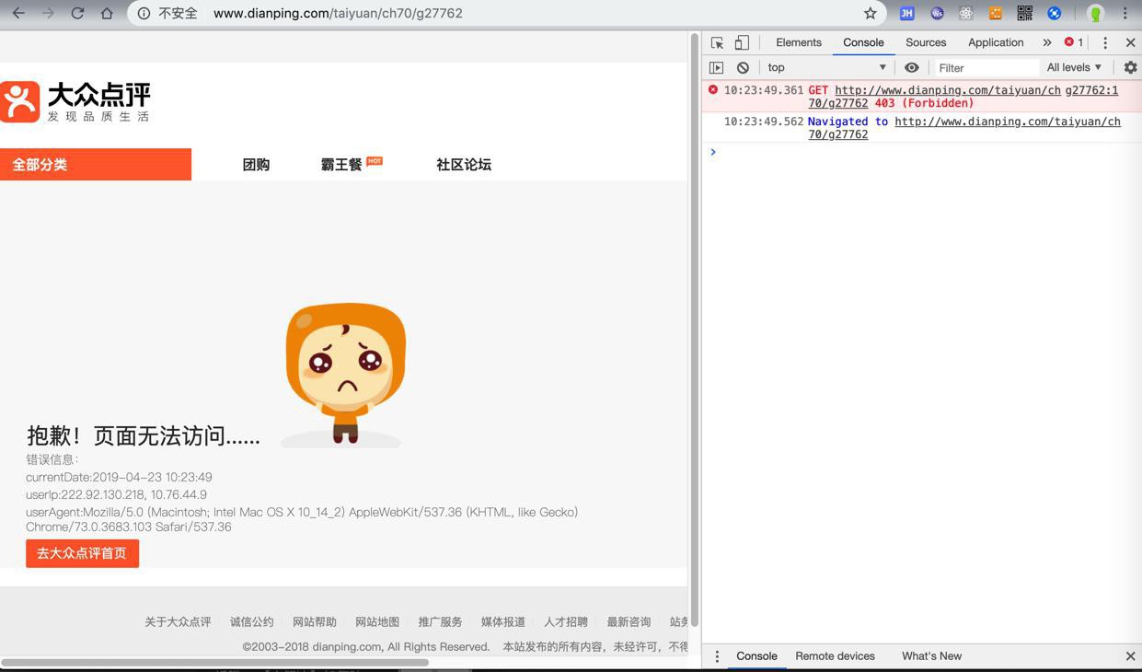Switch to the Sources tab

[926, 42]
